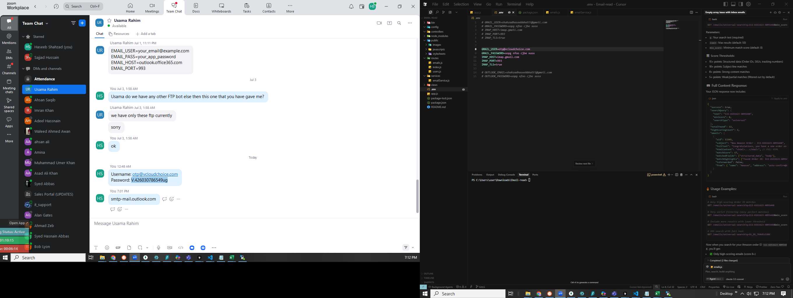Open the Selection menu in Cursor
Screen dimensions: 793x298
tap(461, 4)
